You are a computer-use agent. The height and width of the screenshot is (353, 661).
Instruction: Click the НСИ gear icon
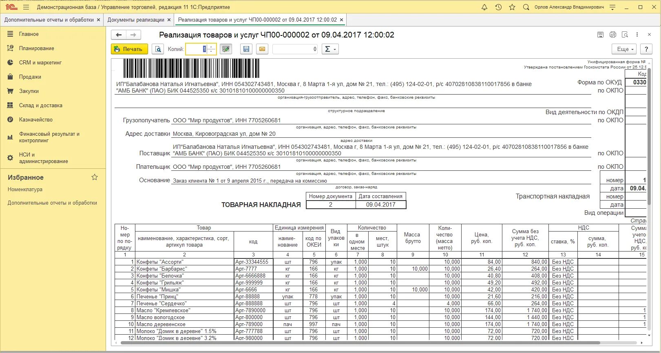tap(10, 158)
